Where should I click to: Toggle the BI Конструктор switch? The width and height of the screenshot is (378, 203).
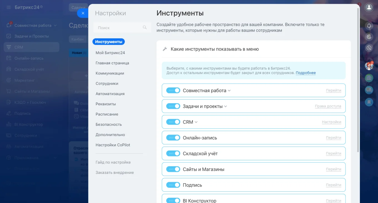tap(173, 200)
